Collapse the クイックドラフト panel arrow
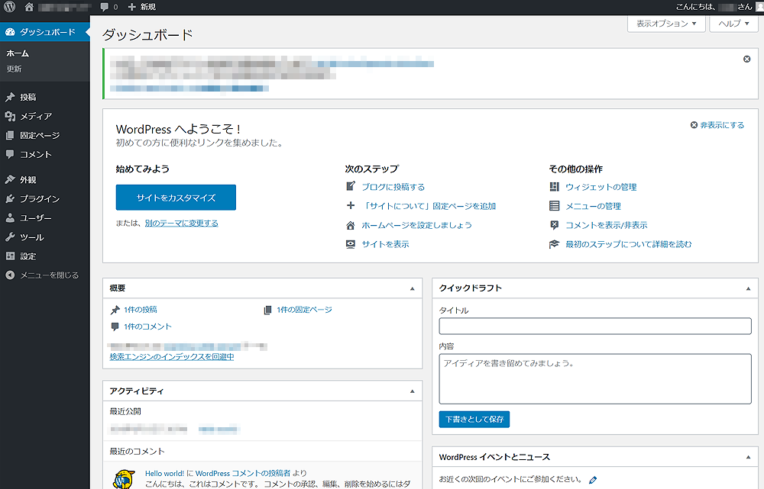Viewport: 764px width, 489px height. (x=748, y=288)
